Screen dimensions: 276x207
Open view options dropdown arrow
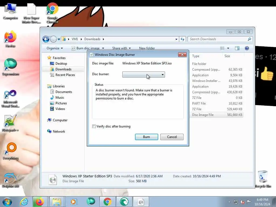[x=228, y=48]
